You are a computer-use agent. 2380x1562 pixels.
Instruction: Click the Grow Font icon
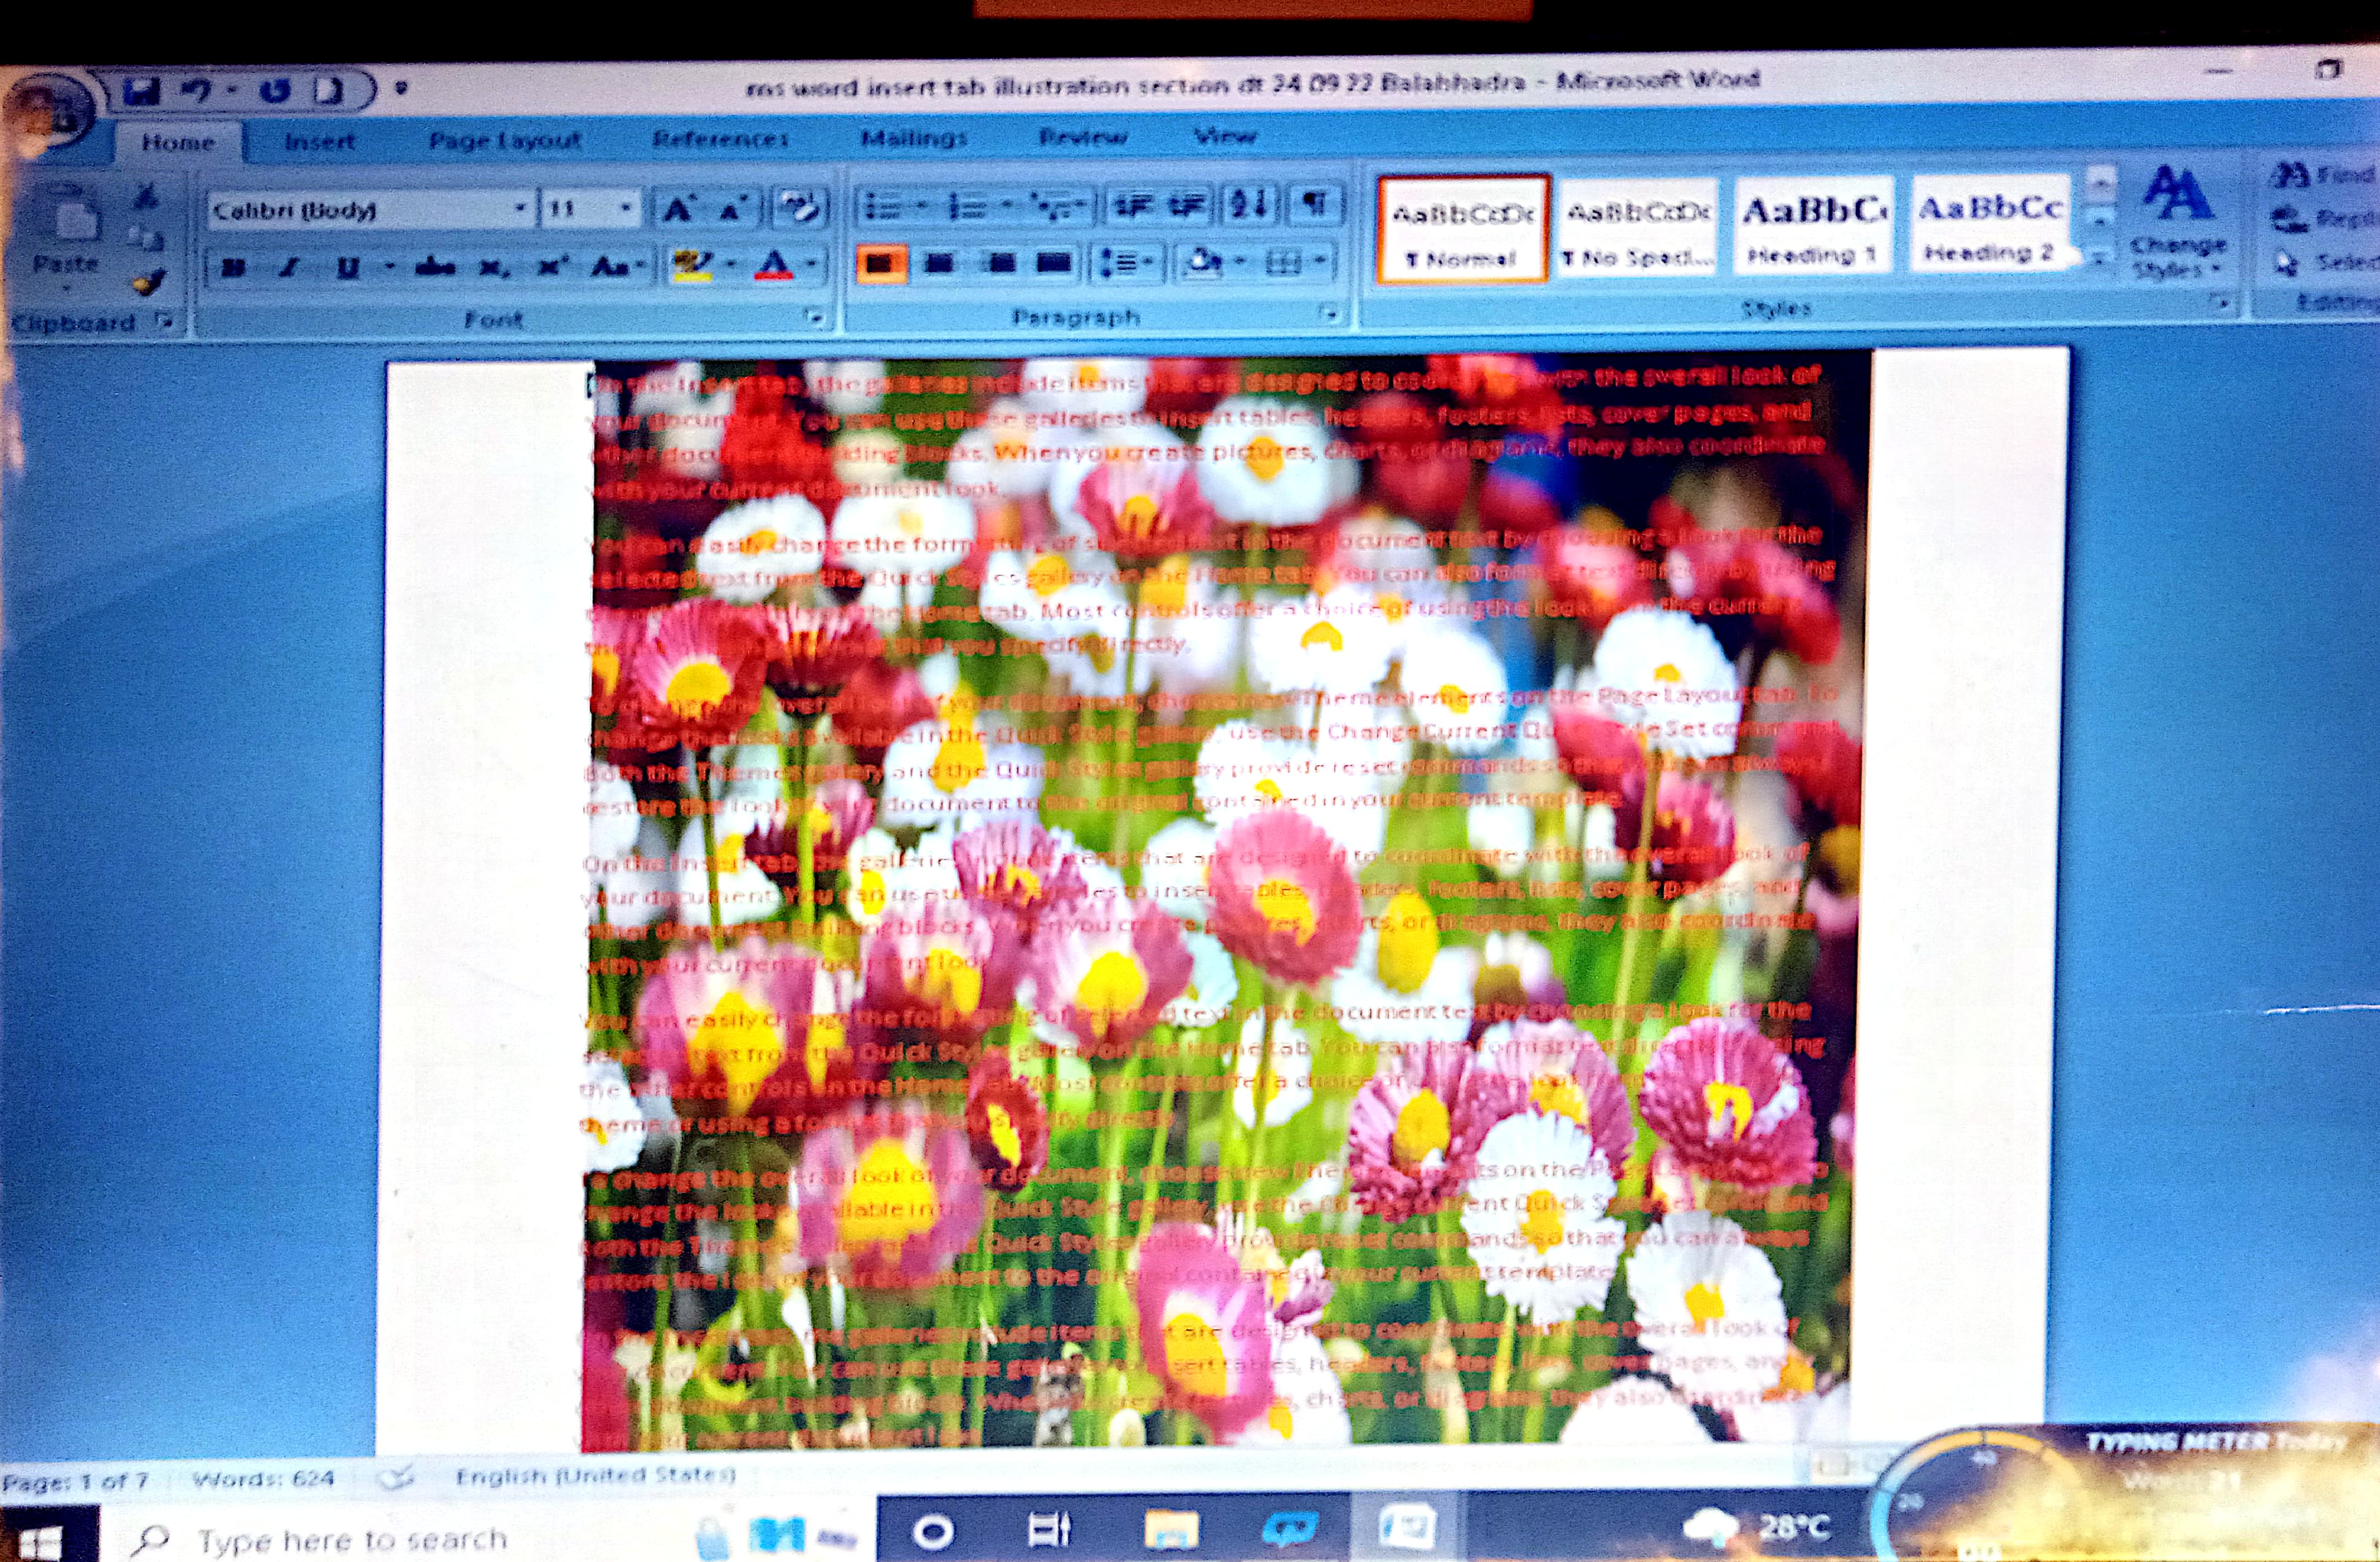pyautogui.click(x=677, y=209)
